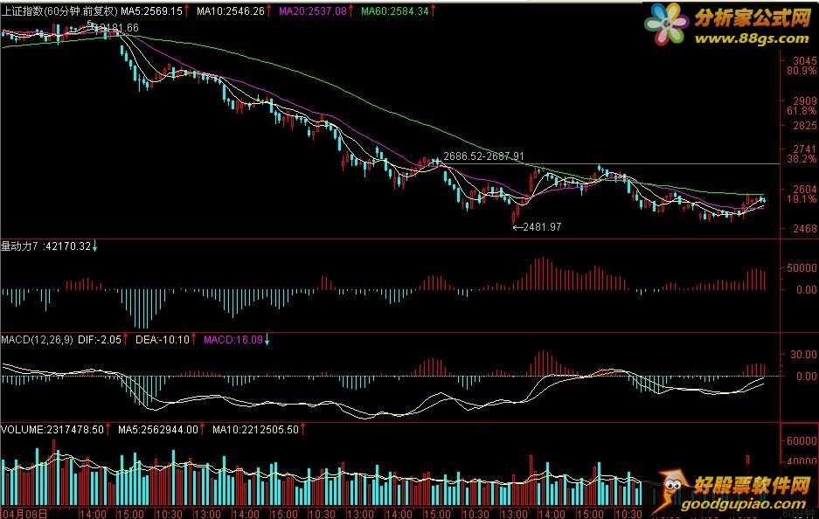Click the DIF:-2.05 value label
Image resolution: width=819 pixels, height=519 pixels.
tap(100, 340)
